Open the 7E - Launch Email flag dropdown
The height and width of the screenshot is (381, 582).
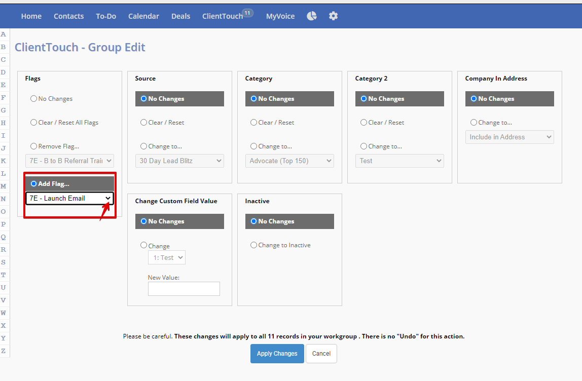click(70, 198)
